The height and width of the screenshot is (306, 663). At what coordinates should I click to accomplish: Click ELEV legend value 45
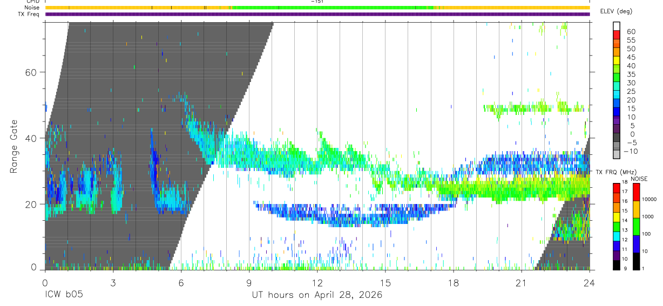click(x=631, y=57)
